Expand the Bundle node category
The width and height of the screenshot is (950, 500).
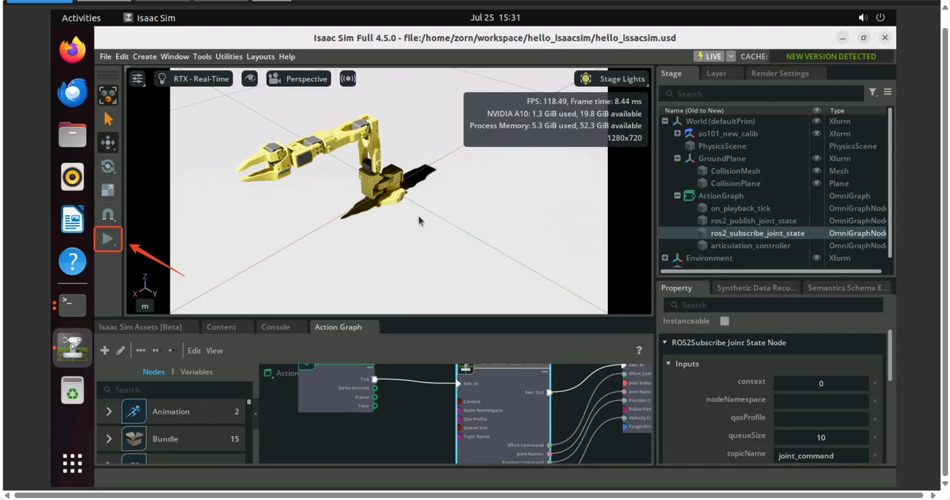point(109,439)
